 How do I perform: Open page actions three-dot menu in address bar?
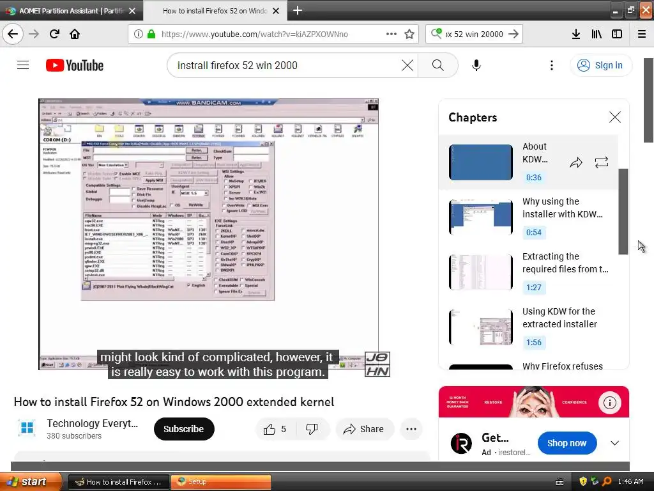coord(392,34)
